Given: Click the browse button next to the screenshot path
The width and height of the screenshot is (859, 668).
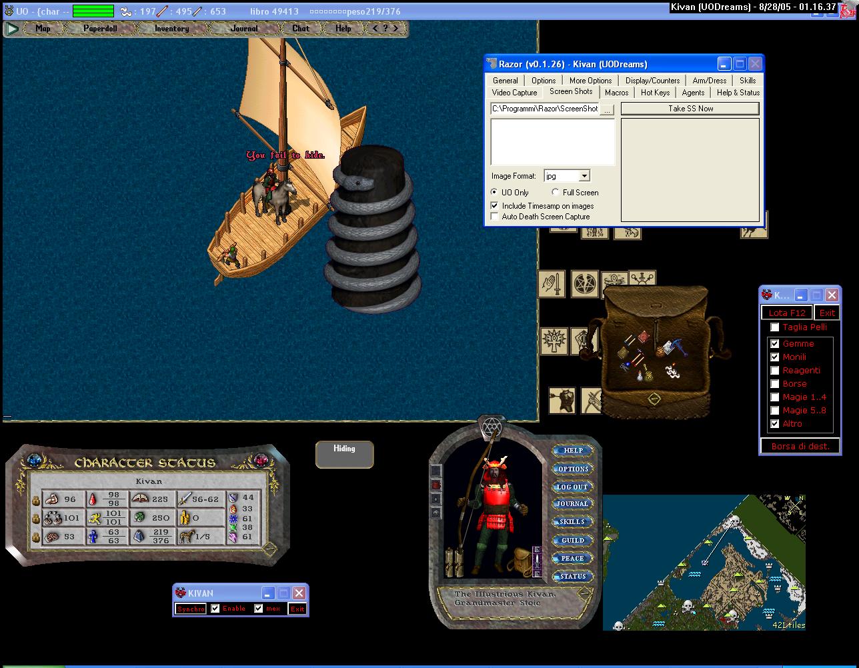Looking at the screenshot, I should [x=607, y=110].
